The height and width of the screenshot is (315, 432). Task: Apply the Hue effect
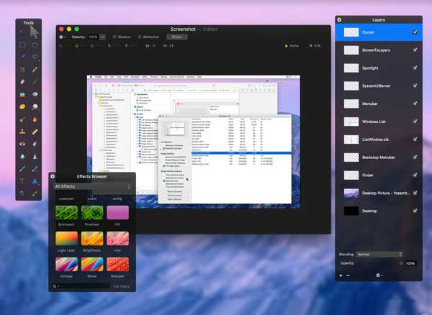click(x=117, y=239)
